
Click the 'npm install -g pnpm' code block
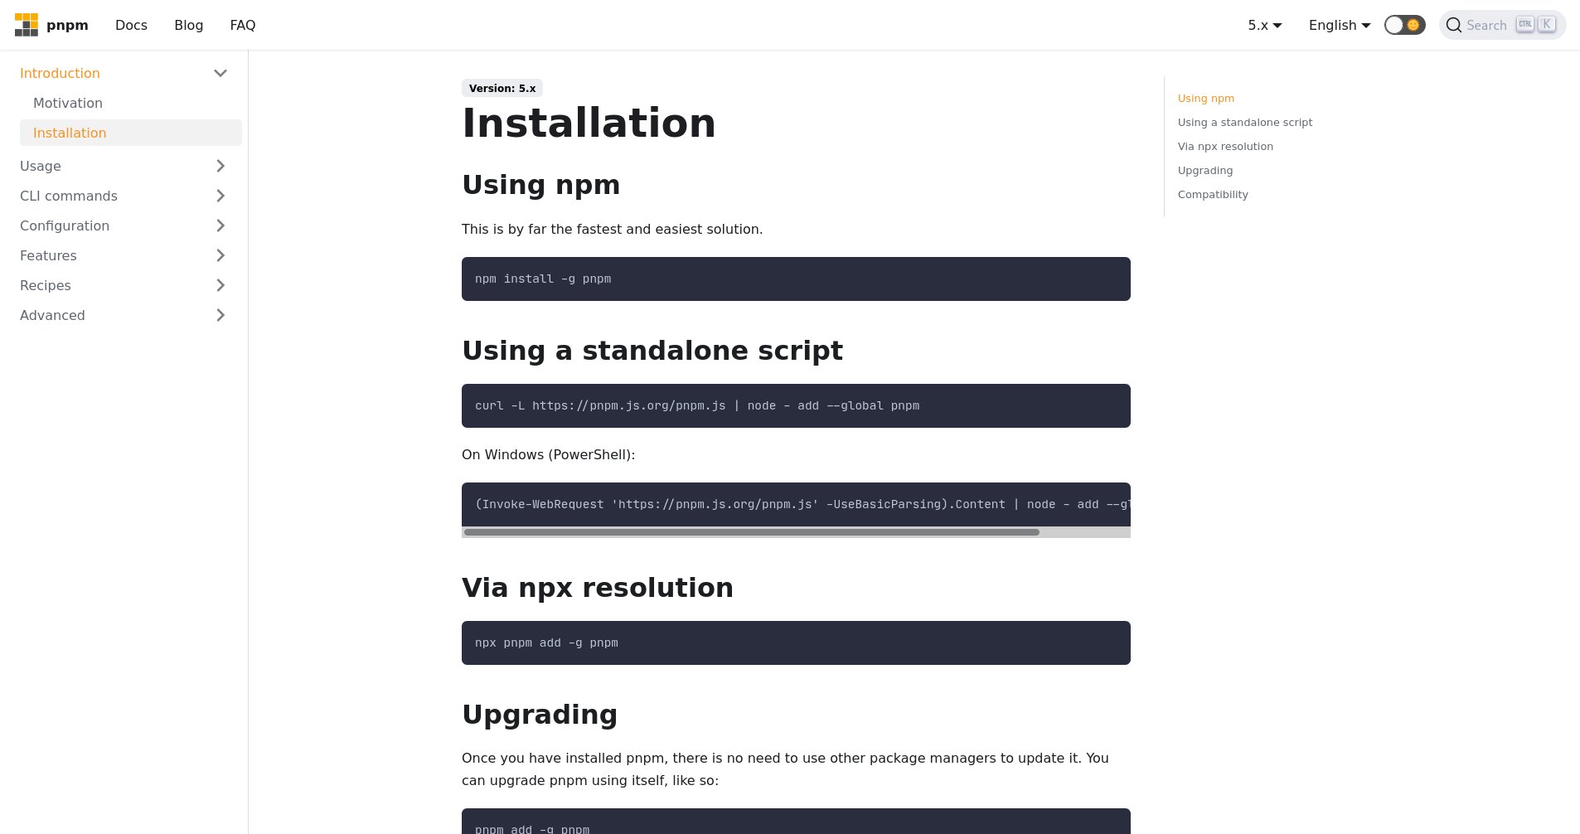(796, 279)
